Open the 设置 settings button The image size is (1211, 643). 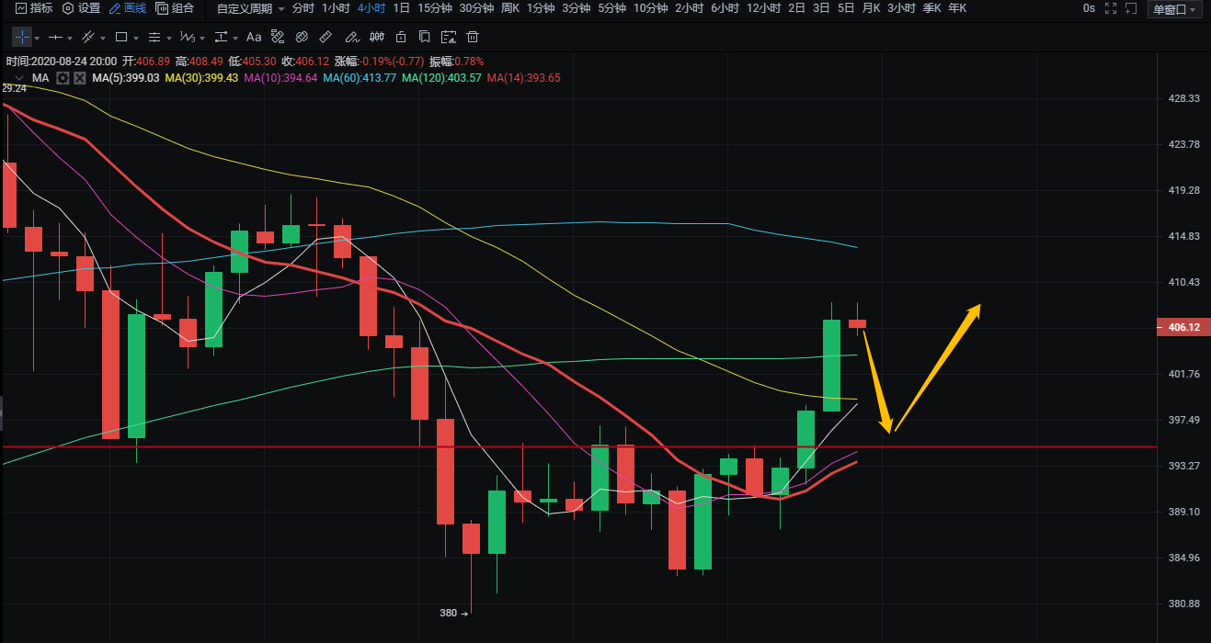point(82,8)
